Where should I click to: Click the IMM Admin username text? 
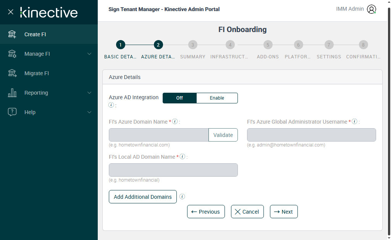[350, 9]
